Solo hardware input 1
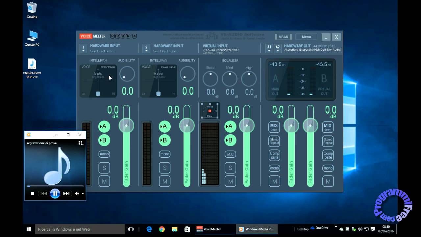421x237 pixels. [104, 168]
